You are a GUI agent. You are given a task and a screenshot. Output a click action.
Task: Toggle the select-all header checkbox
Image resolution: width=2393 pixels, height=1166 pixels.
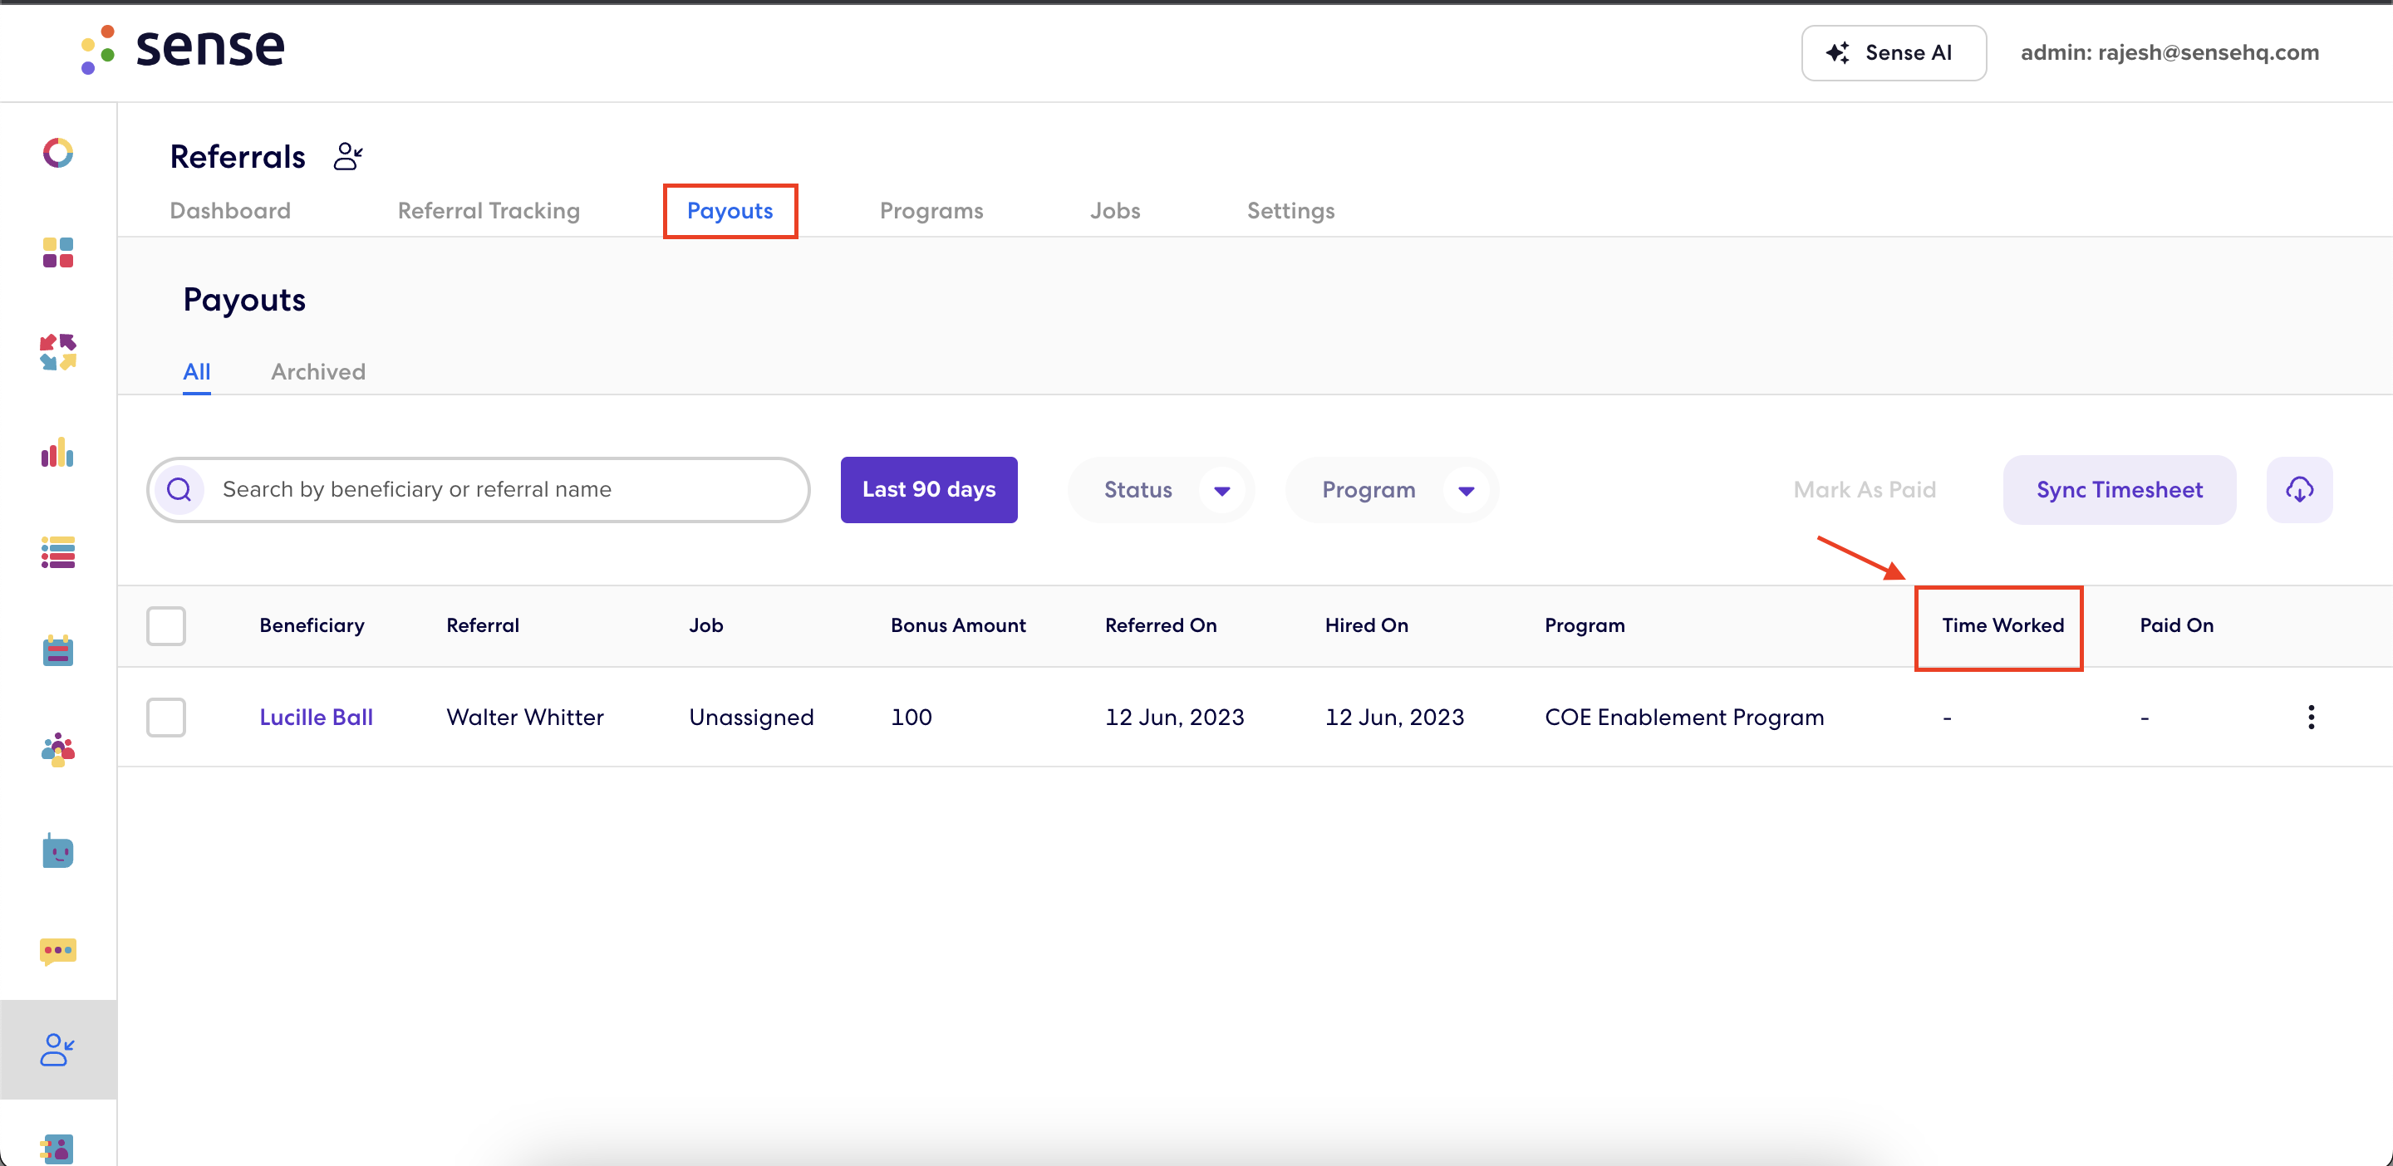click(x=166, y=625)
